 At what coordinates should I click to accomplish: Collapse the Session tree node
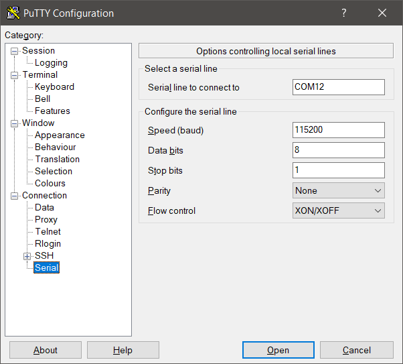tap(14, 51)
